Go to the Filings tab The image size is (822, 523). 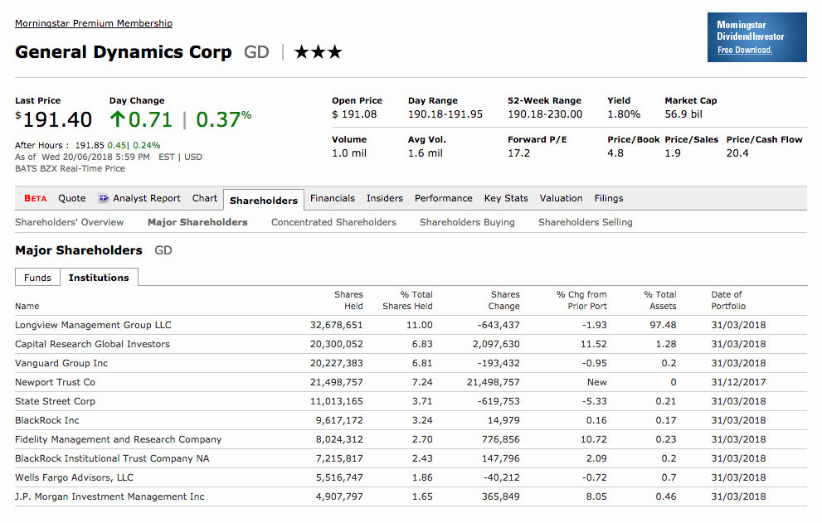pos(609,198)
